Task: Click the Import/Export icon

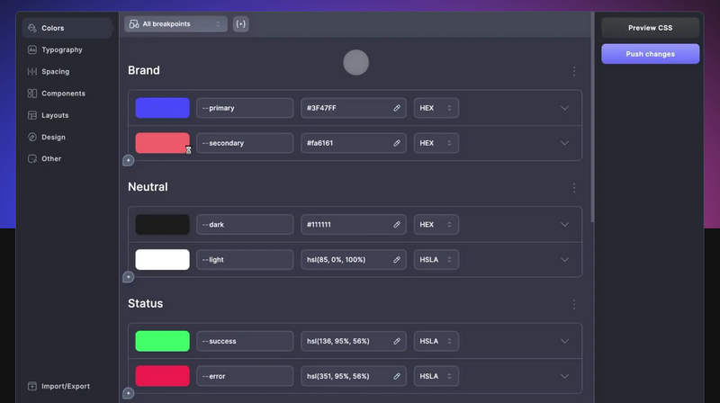Action: [32, 386]
